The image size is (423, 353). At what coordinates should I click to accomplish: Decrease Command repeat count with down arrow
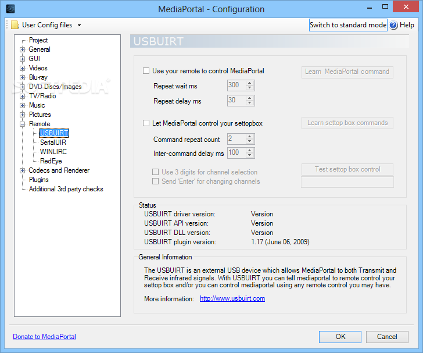click(250, 141)
